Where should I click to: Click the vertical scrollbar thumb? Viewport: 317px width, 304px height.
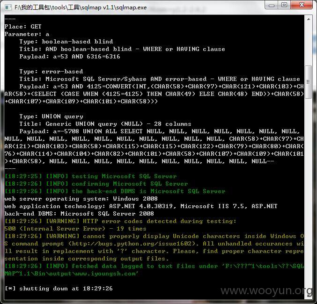pos(308,81)
